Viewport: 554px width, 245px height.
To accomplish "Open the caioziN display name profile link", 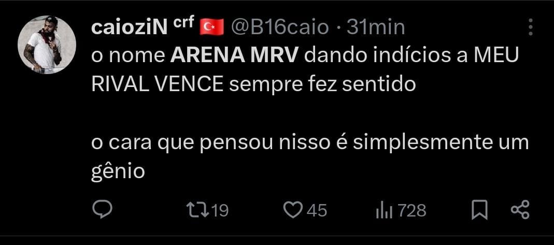I will click(x=130, y=27).
